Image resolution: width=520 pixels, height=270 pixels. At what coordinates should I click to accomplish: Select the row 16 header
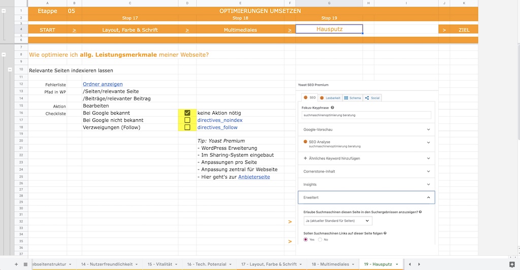(x=21, y=113)
